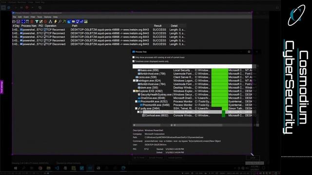Open the Options menu
Screen dimensions: 312x175
click(48, 17)
